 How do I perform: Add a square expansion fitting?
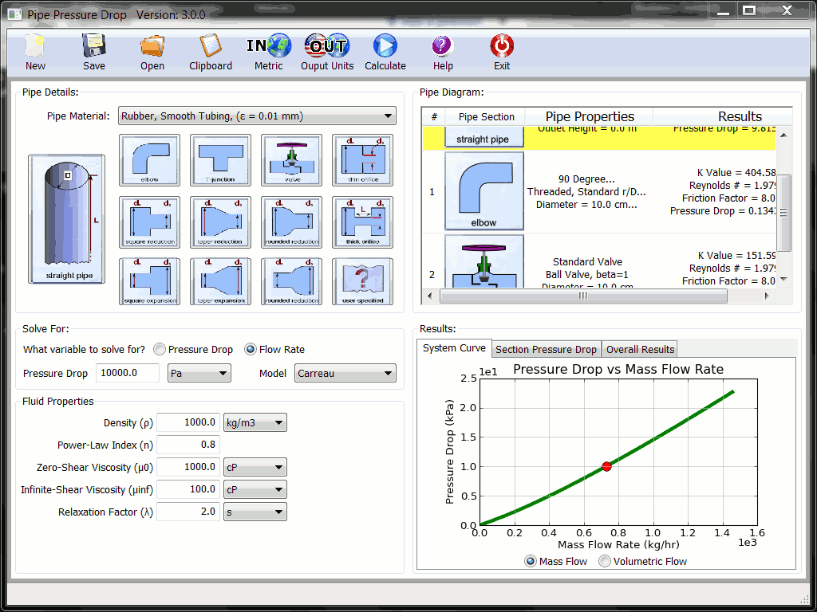click(x=149, y=281)
